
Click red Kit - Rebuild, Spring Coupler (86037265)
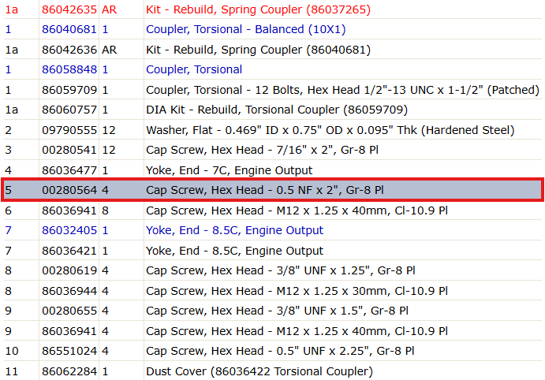(x=258, y=9)
